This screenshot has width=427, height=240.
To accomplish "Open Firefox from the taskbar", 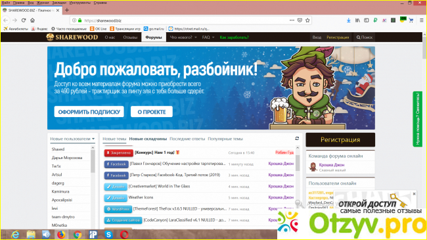I will pos(61,235).
